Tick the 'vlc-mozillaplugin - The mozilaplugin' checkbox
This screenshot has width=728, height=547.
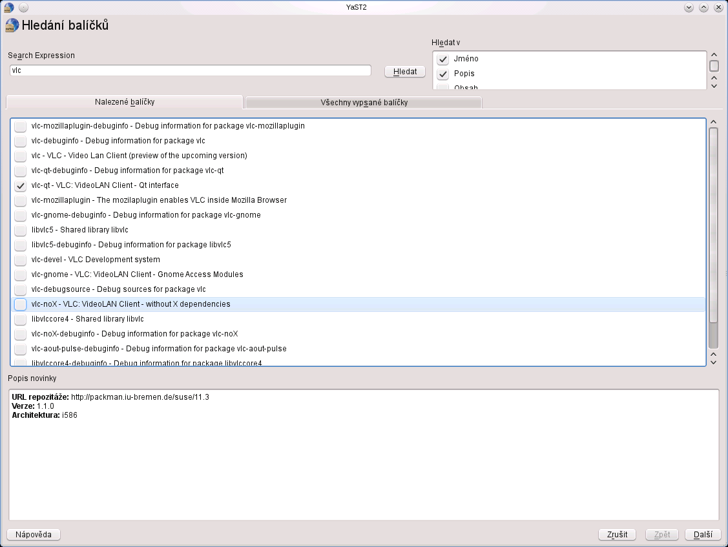(21, 201)
